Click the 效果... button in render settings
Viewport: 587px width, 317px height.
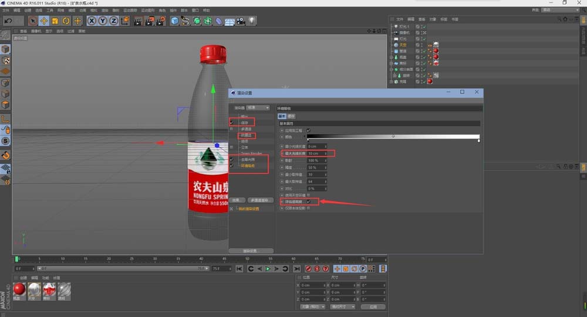[235, 200]
